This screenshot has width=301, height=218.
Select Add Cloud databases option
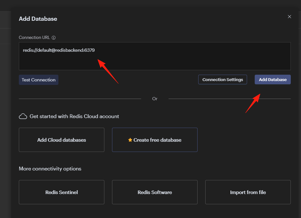[x=62, y=140]
